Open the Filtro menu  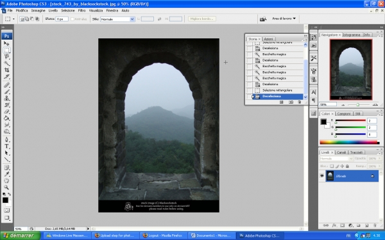(81, 10)
